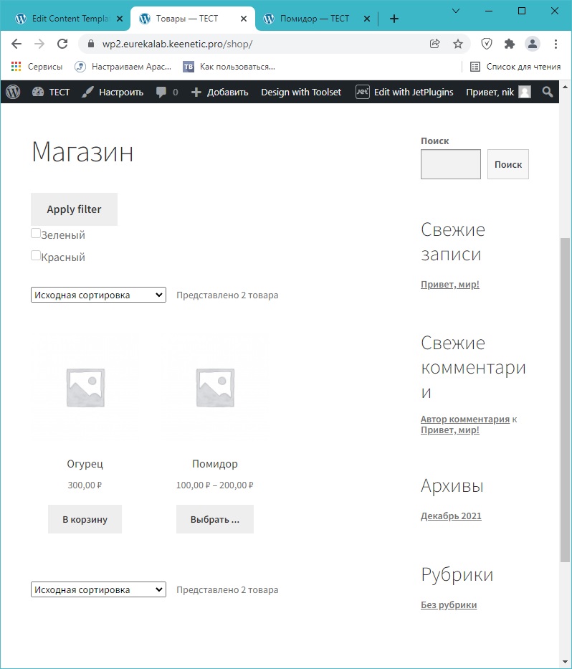The height and width of the screenshot is (669, 572).
Task: Switch to the Помидор — ТЕСТ tab
Action: 310,19
